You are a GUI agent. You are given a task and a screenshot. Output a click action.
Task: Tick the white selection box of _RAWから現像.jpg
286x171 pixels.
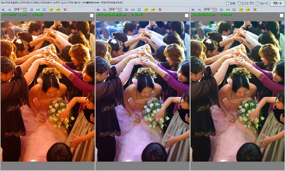point(282,16)
